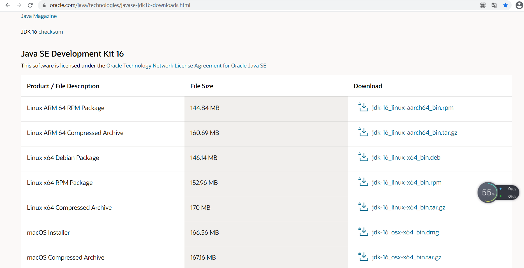Click the 'Product / File Description' column header
524x268 pixels.
[63, 86]
